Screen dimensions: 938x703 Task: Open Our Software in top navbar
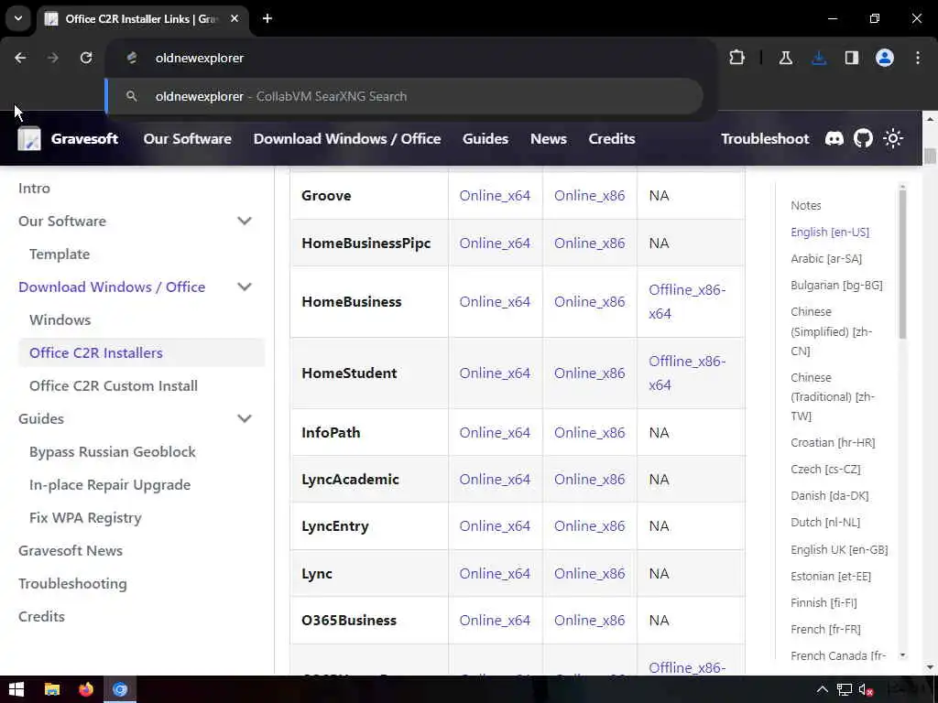click(x=187, y=139)
